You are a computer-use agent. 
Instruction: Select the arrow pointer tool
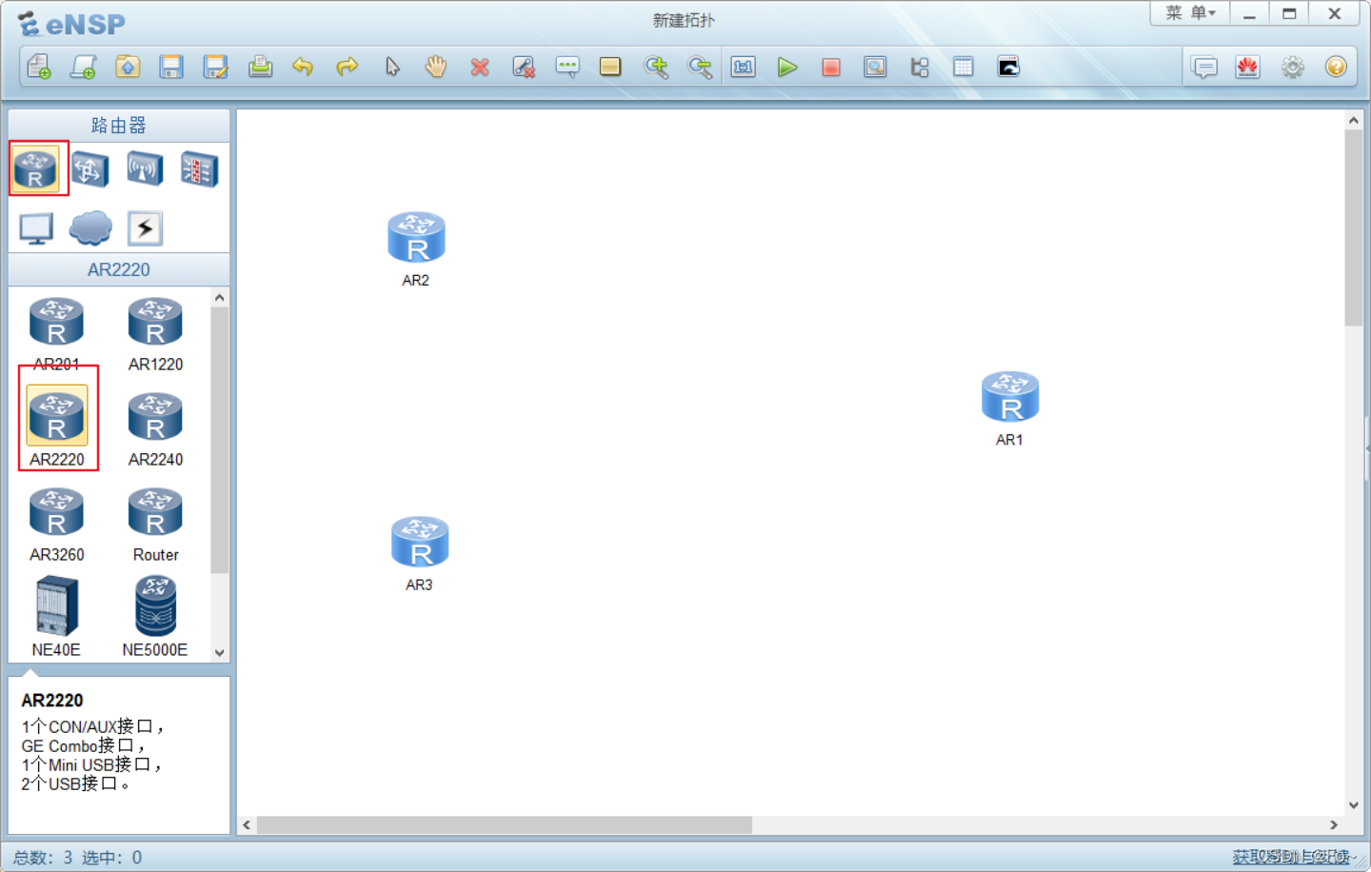[x=392, y=67]
